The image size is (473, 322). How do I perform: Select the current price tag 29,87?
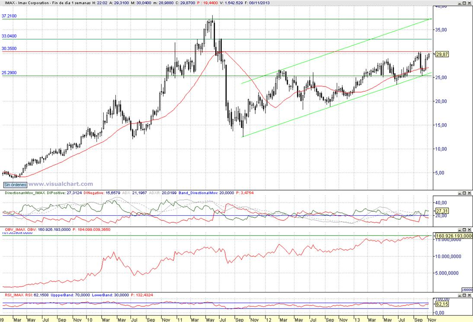[442, 54]
